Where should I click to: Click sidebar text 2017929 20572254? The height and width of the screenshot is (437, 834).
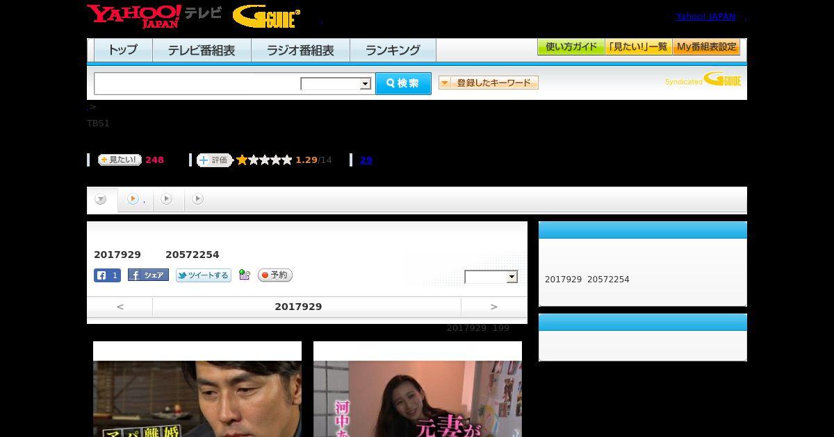[587, 280]
